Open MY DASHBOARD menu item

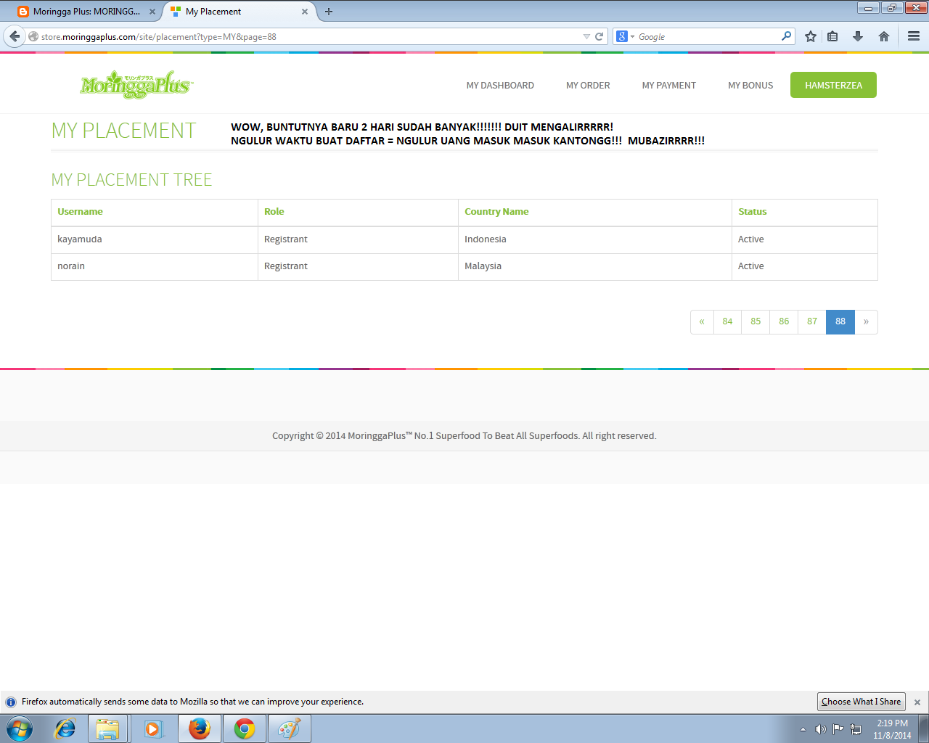click(x=500, y=86)
